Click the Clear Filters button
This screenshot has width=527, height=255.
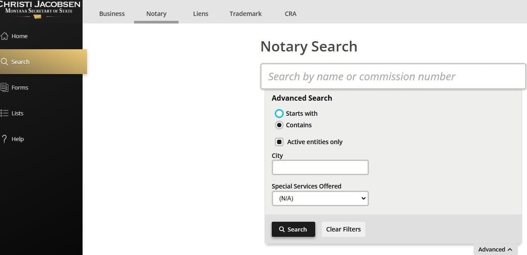343,229
